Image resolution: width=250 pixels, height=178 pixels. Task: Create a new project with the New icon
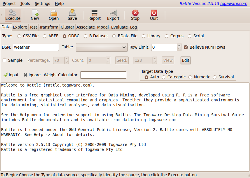click(x=35, y=15)
